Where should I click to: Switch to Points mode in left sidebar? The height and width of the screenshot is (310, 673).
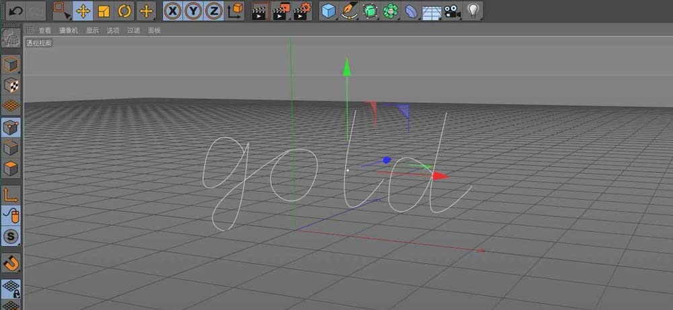pyautogui.click(x=11, y=126)
